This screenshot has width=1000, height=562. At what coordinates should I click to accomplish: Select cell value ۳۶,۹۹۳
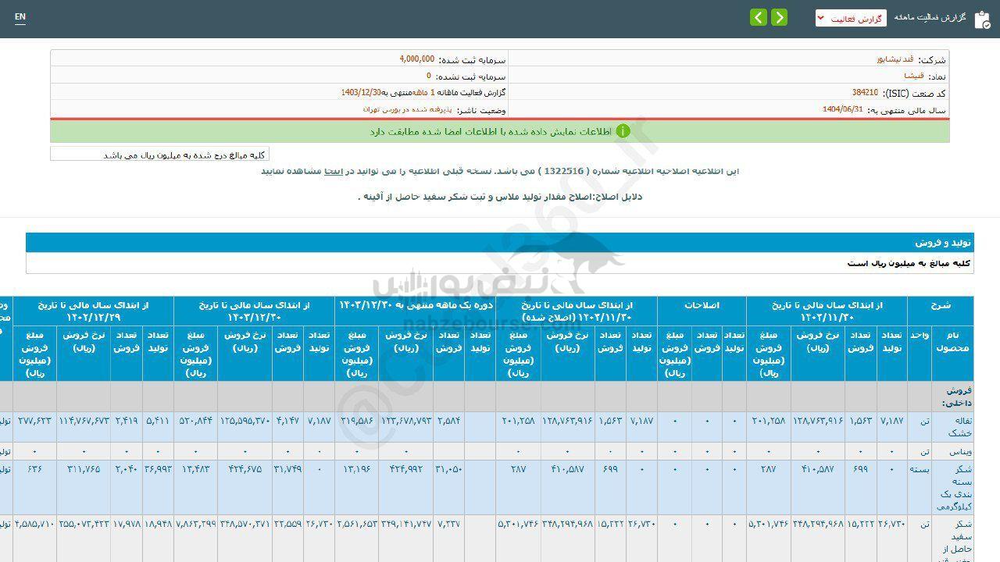[x=158, y=468]
